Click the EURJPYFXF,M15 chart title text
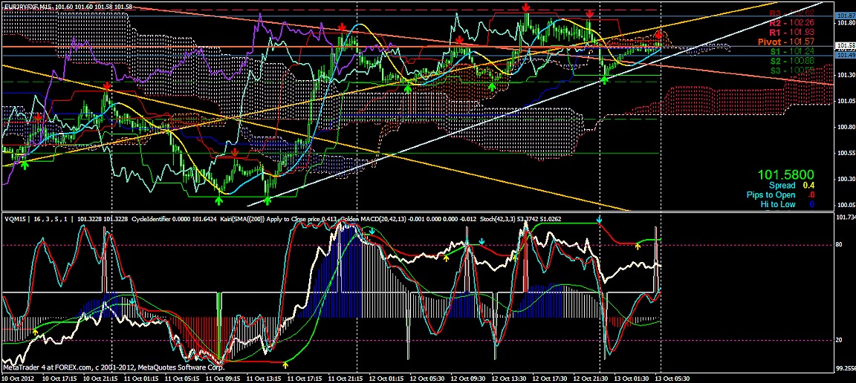 tap(28, 6)
